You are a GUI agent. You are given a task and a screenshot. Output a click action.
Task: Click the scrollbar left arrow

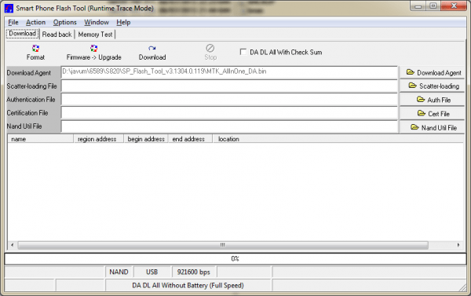point(12,245)
